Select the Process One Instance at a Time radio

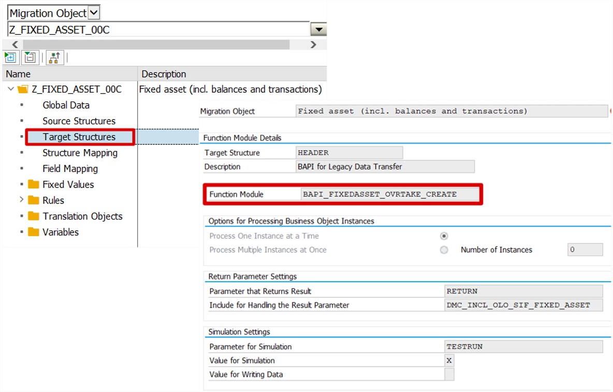444,236
